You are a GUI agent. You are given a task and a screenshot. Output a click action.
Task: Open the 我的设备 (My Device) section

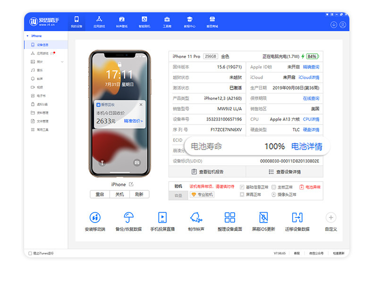click(76, 22)
